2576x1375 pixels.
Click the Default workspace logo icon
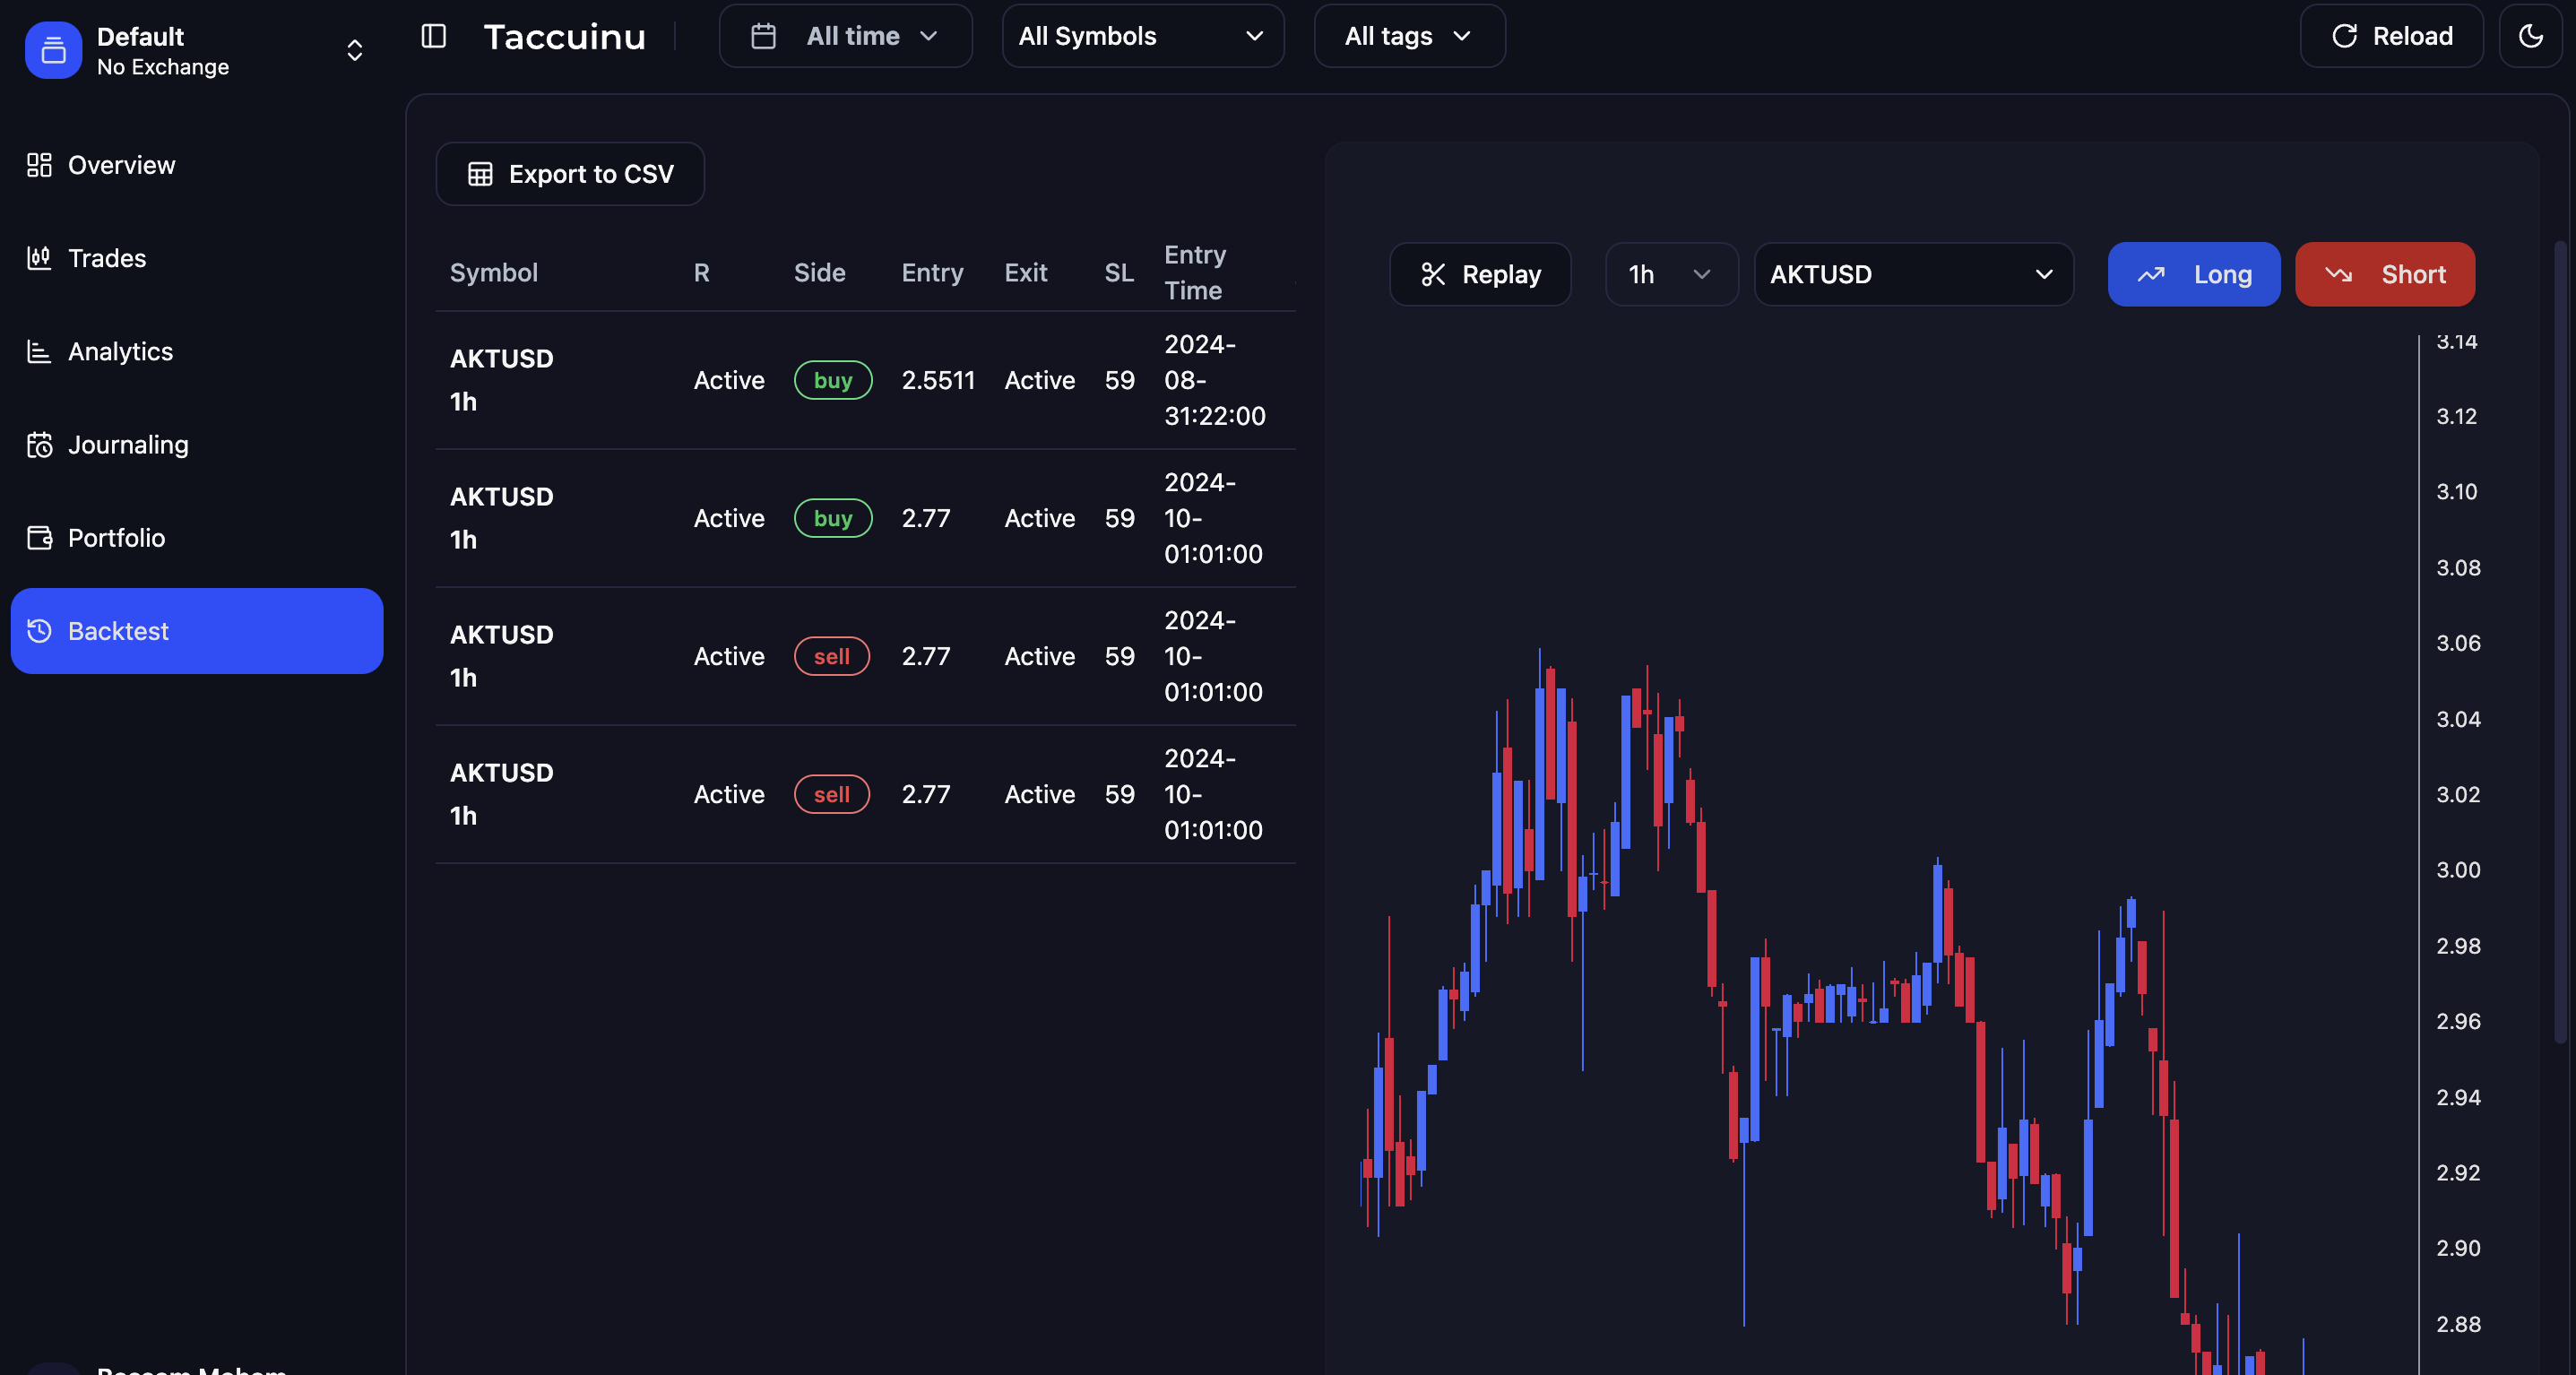pos(53,50)
